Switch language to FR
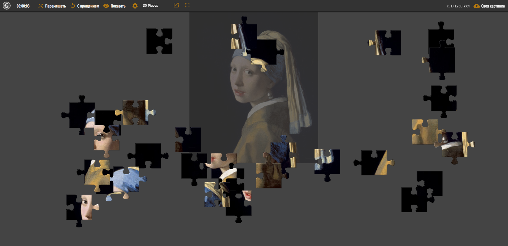Viewport: 508px width, 246px height. point(464,6)
